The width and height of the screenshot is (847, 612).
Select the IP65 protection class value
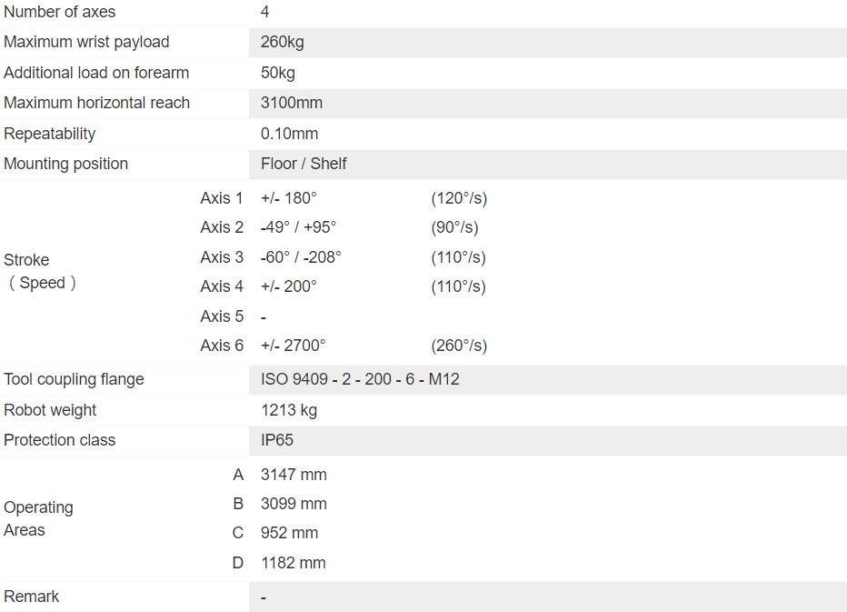[x=277, y=440]
